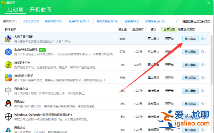Click 可以禁止 suggestion in 人脉工具栏插件 row

click(x=153, y=39)
